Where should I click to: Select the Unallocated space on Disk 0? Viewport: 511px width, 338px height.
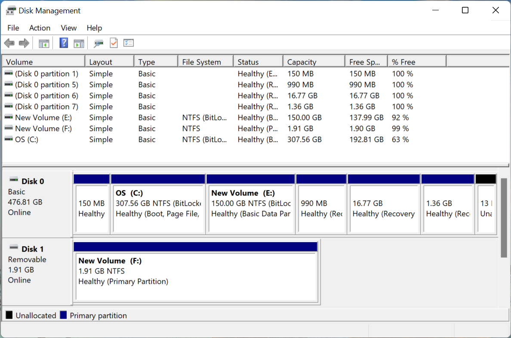pos(487,206)
